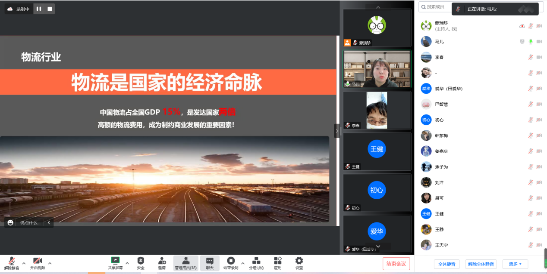Click 马儿's screen-share status icon
This screenshot has width=547, height=274.
click(x=522, y=42)
